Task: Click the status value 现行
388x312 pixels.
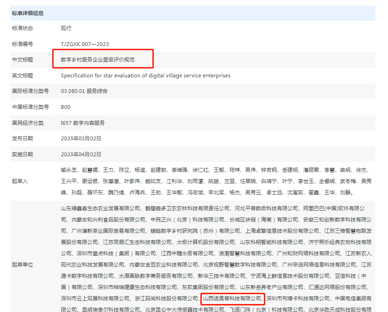Action: tap(66, 28)
